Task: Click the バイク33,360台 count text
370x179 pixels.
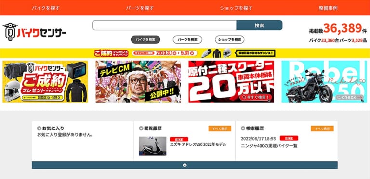Action: click(x=324, y=40)
